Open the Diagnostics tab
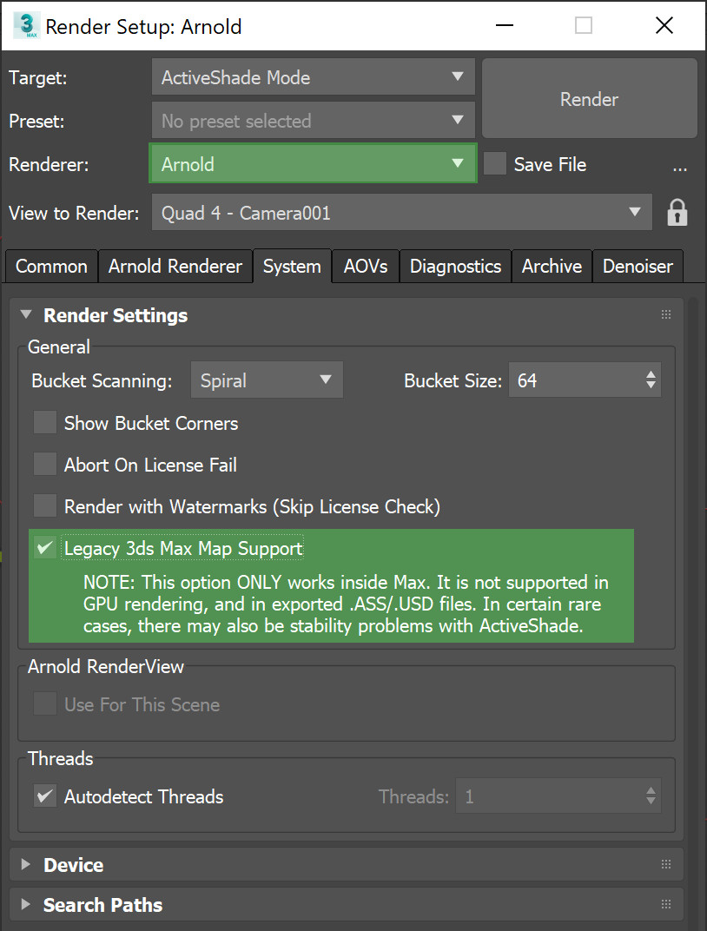 (x=455, y=266)
